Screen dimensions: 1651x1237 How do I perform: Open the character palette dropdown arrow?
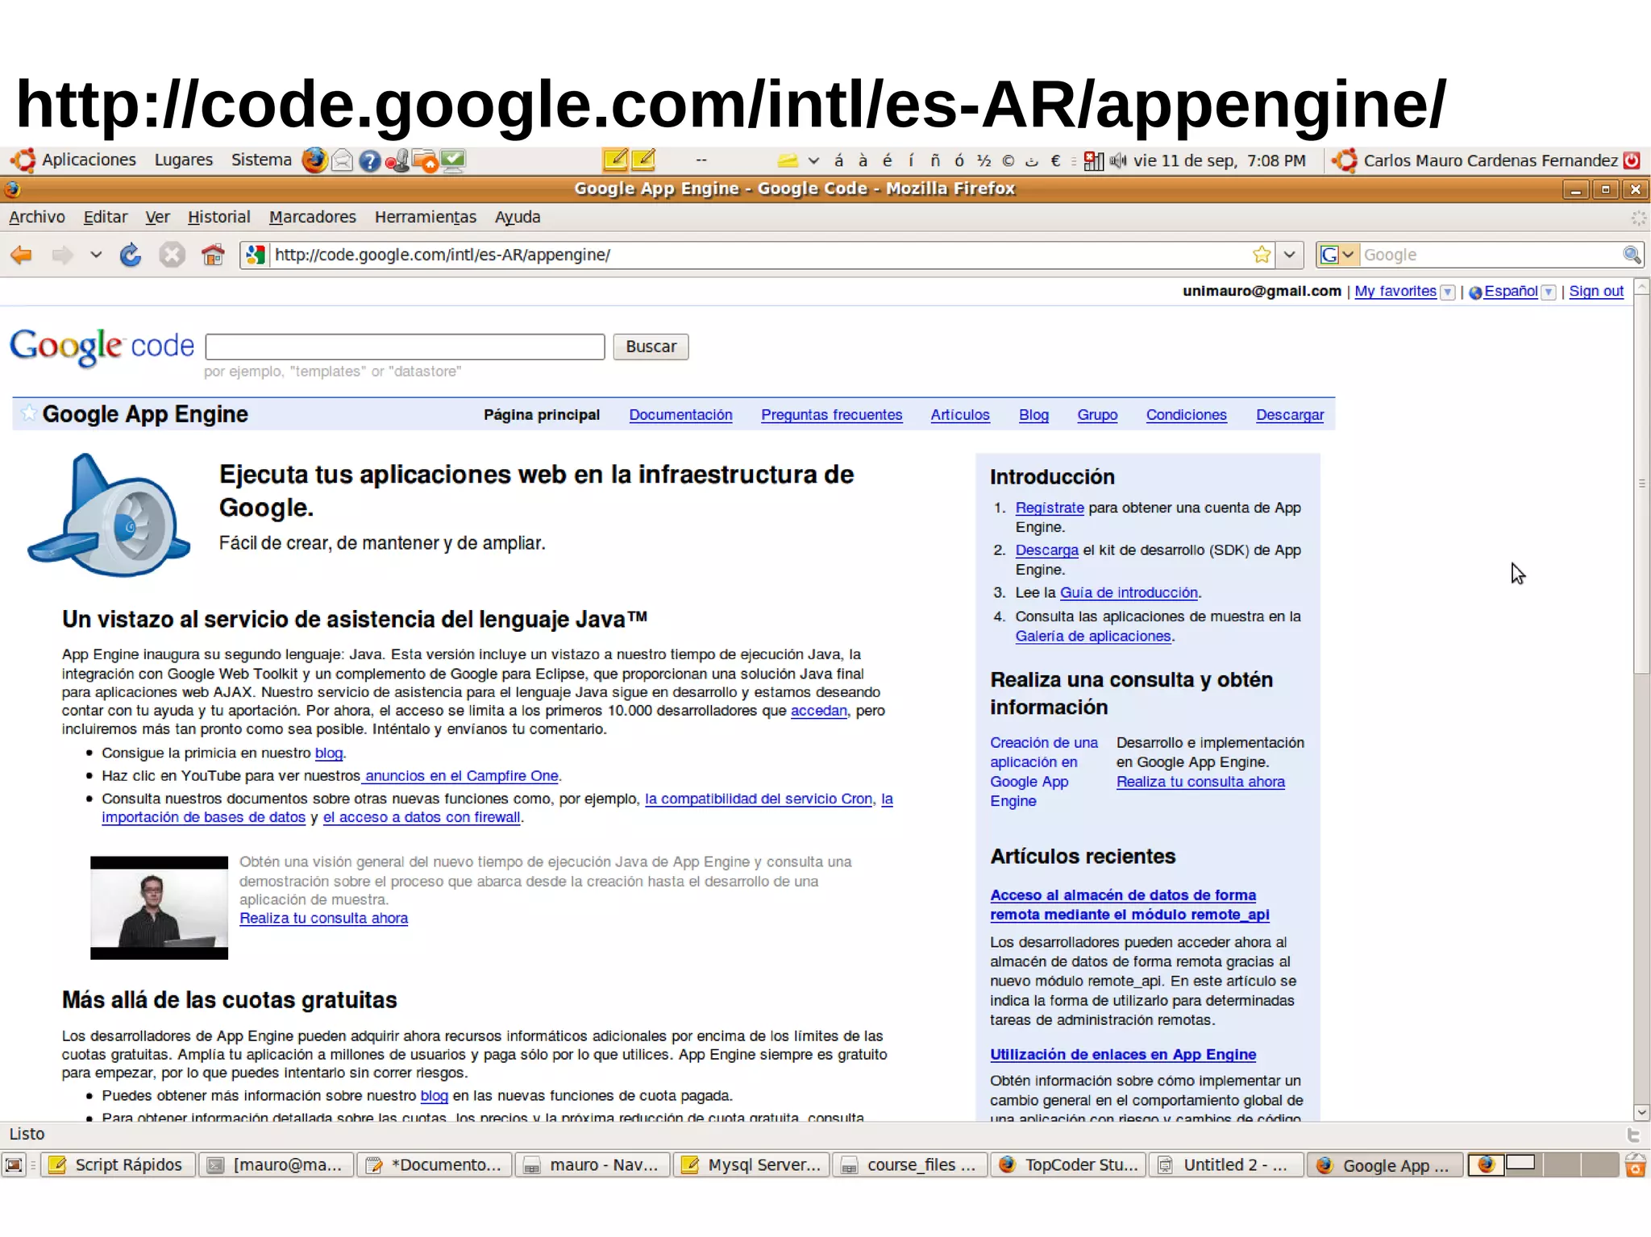pyautogui.click(x=813, y=160)
